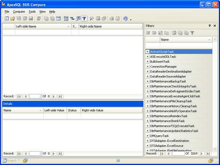Select DbMaintenanceReindexTask row
This screenshot has width=220, height=165.
(x=179, y=116)
